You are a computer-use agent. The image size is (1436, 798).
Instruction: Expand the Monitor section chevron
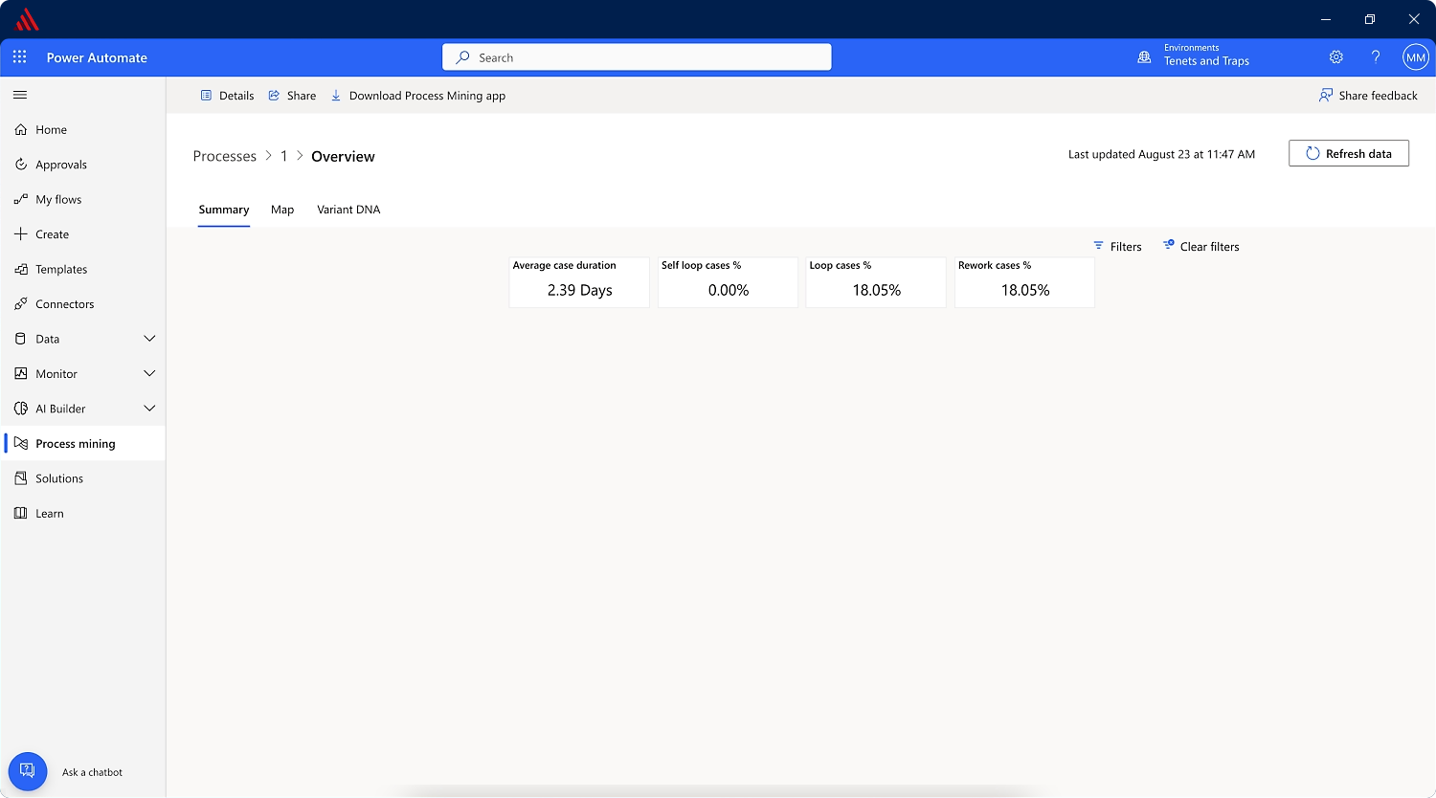(149, 374)
